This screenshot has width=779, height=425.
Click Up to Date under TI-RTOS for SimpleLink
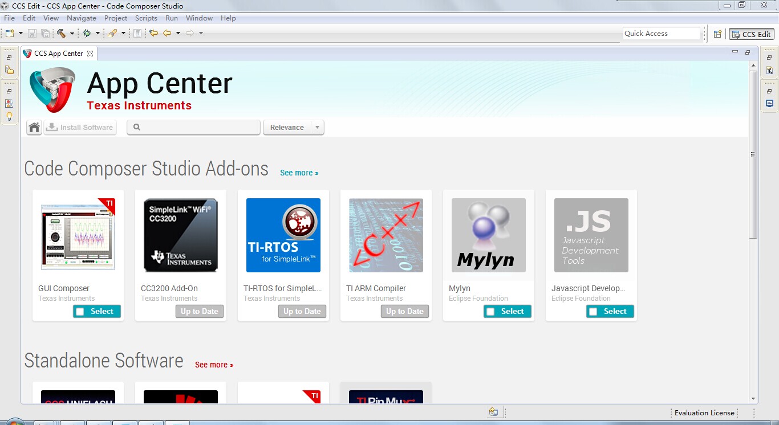pos(302,312)
